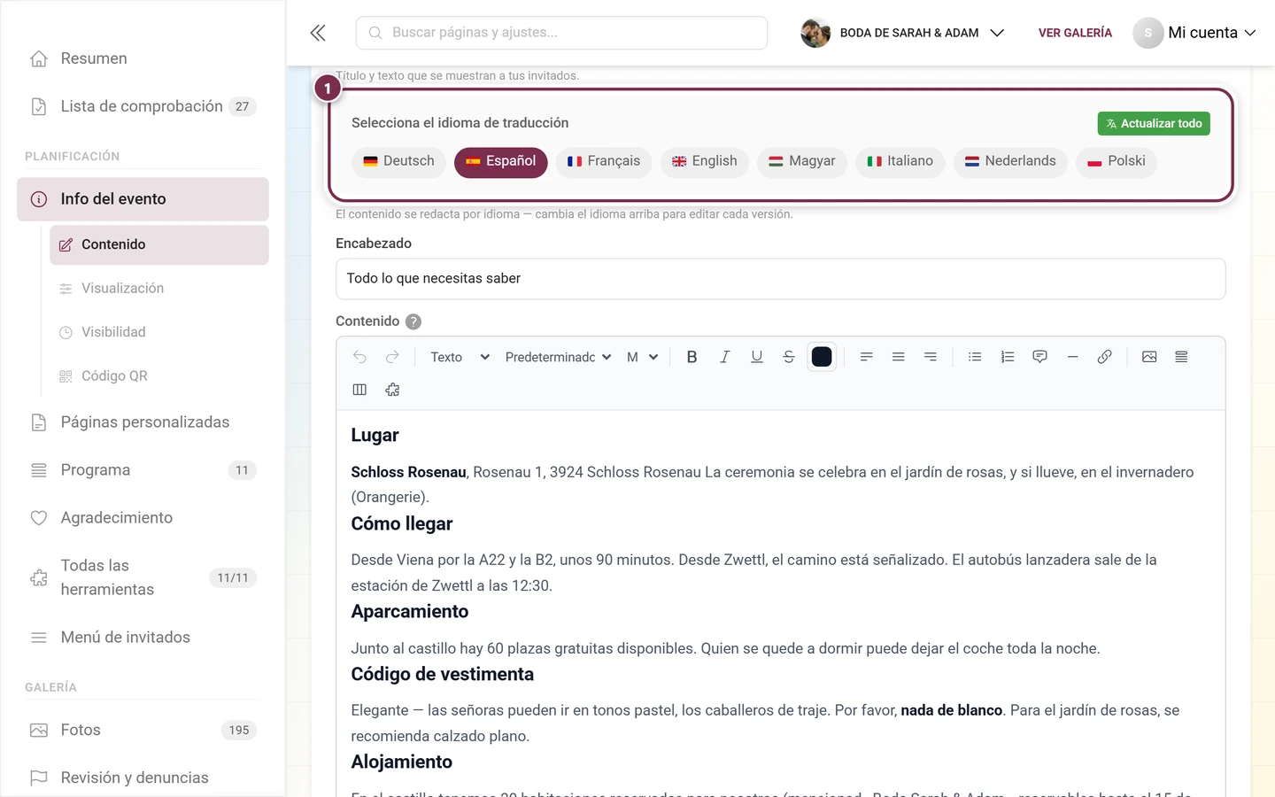
Task: Open the M font size dropdown
Action: click(x=642, y=357)
